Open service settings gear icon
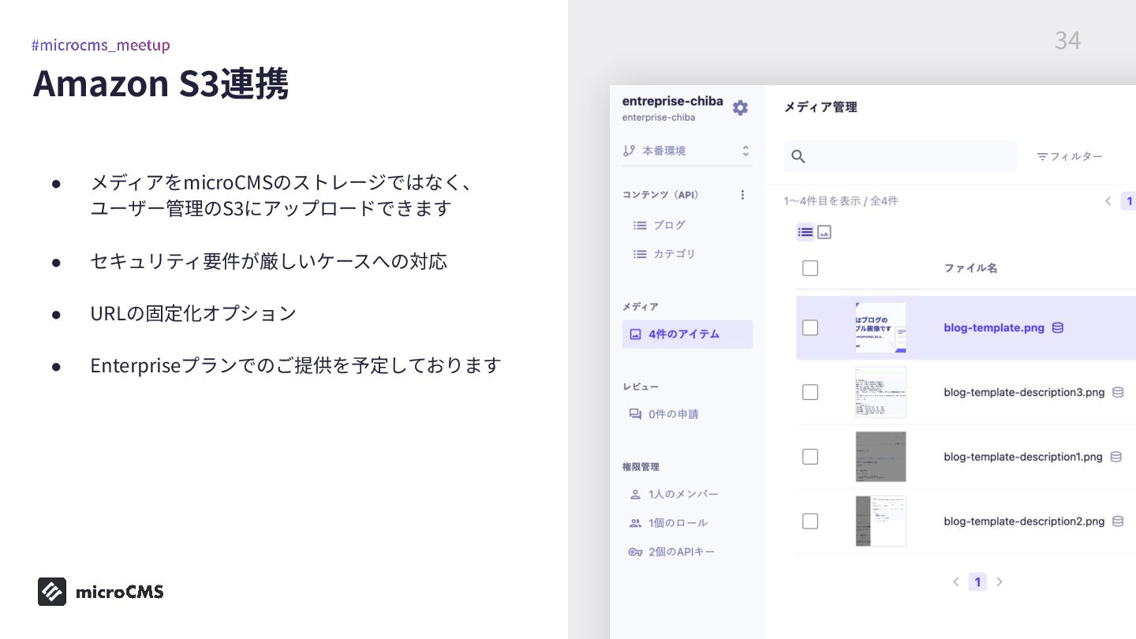This screenshot has width=1136, height=639. click(x=740, y=108)
